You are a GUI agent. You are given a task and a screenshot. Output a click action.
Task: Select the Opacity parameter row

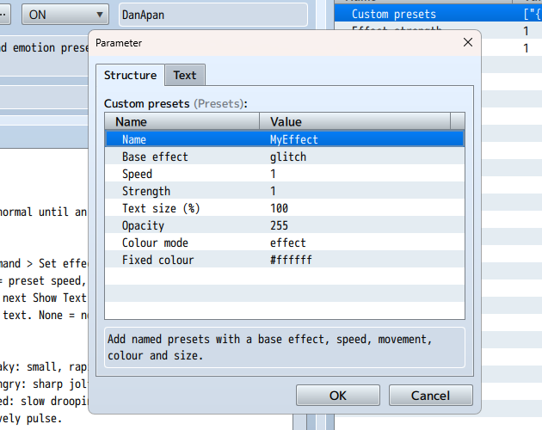coord(285,225)
